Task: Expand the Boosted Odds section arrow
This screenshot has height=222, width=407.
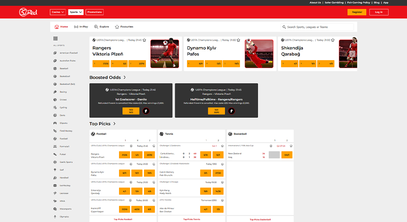Action: click(x=124, y=77)
